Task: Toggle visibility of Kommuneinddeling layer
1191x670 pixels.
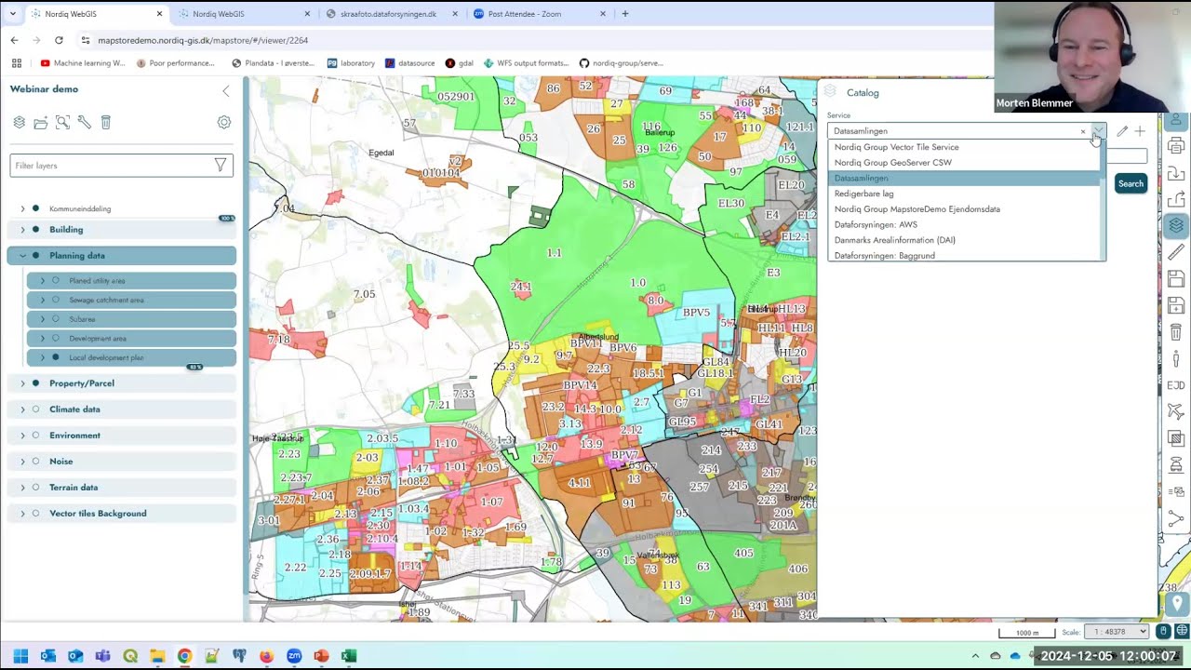Action: (35, 208)
